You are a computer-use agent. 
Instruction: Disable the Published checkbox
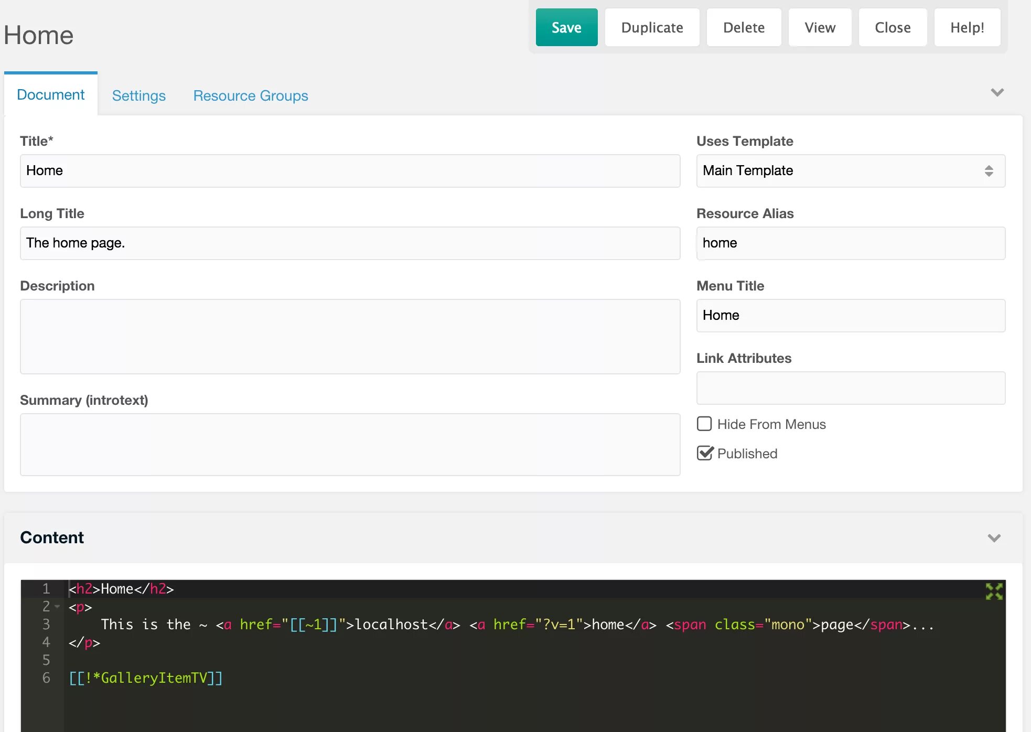tap(704, 453)
